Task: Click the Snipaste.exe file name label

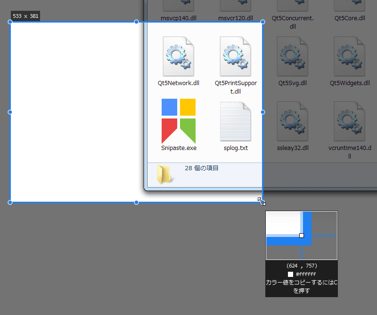Action: pyautogui.click(x=179, y=148)
